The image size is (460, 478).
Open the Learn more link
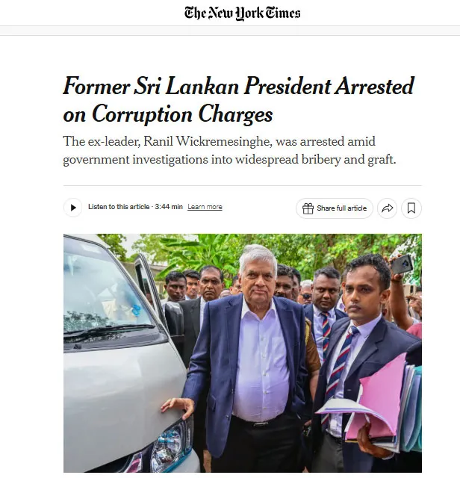205,207
